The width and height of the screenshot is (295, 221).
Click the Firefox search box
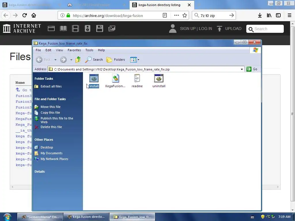[x=214, y=16]
